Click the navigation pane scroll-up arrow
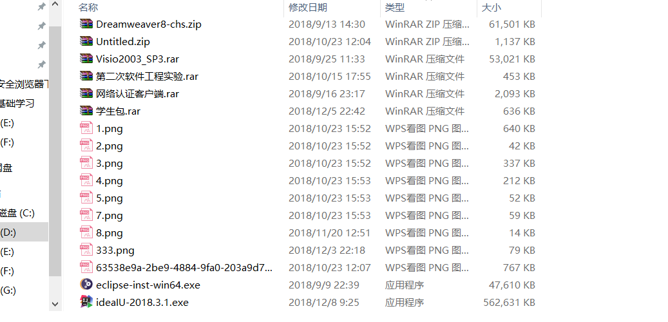 click(x=55, y=5)
